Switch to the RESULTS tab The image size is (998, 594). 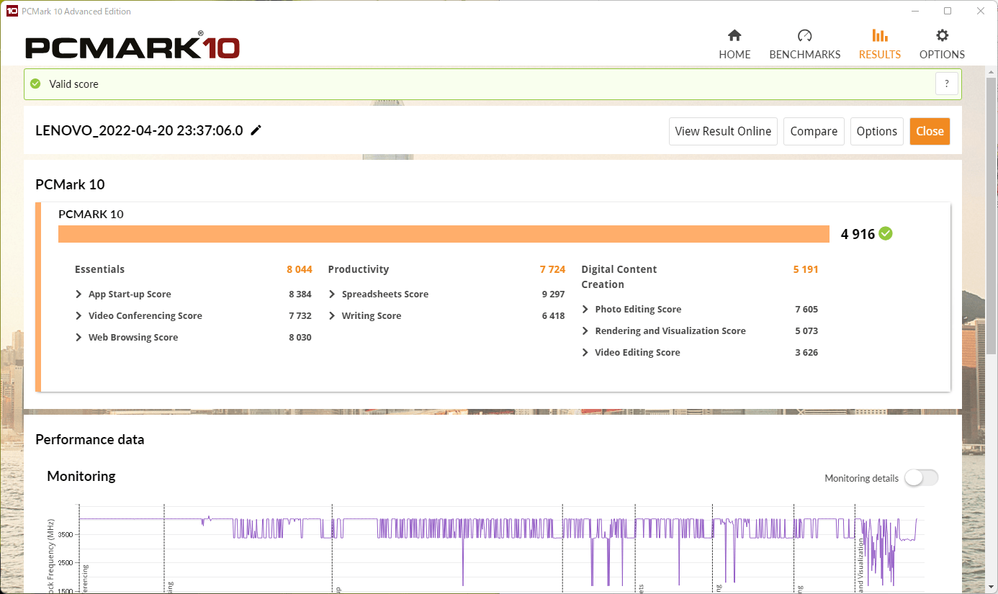coord(880,45)
